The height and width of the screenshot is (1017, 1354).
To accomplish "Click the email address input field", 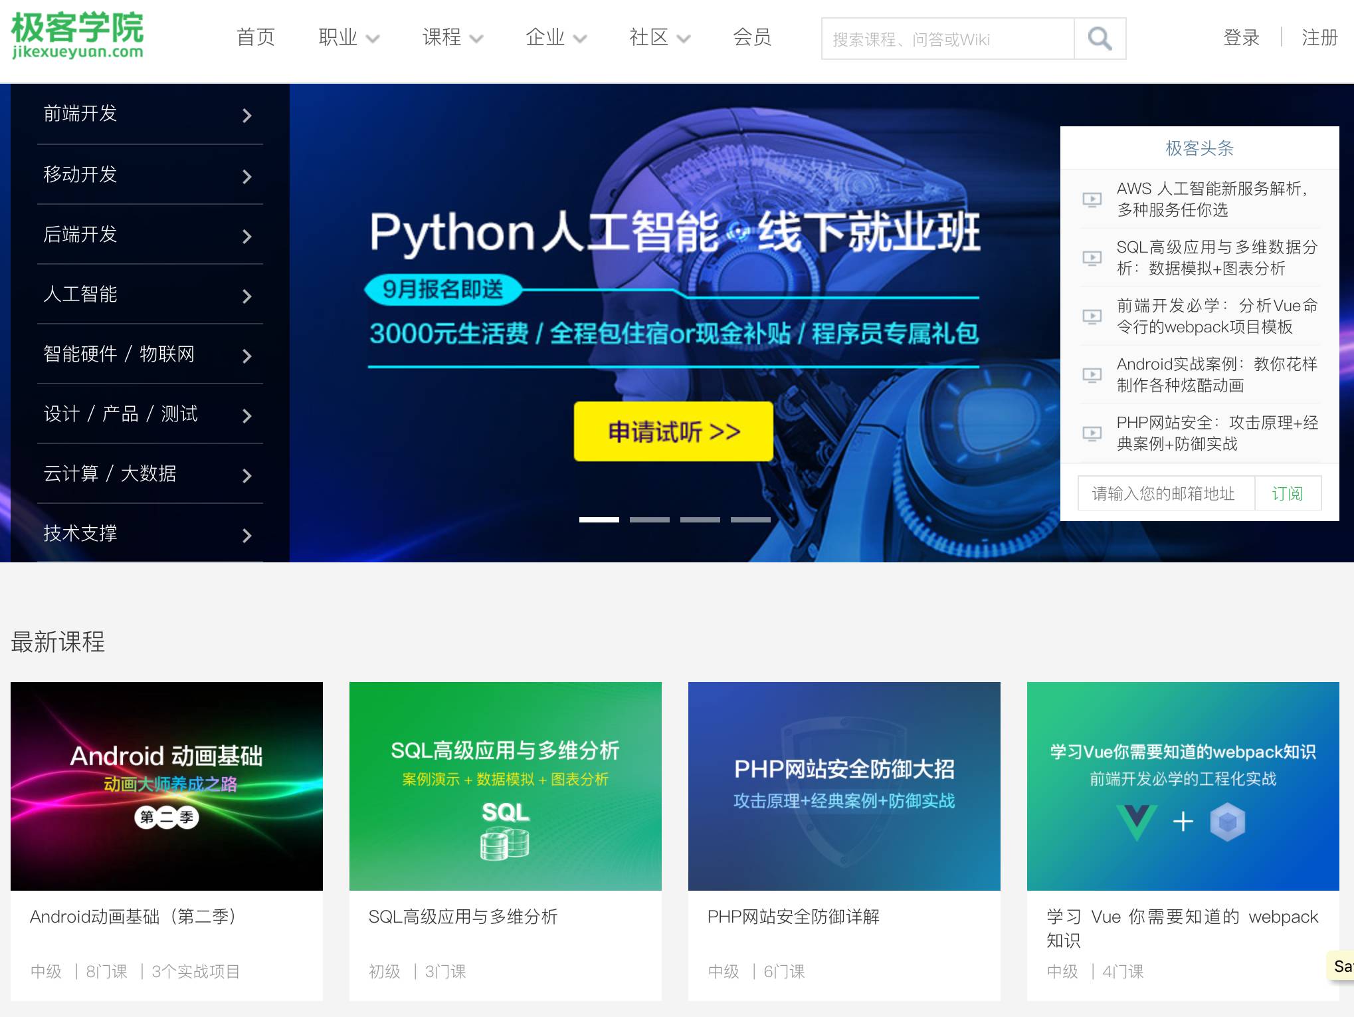I will pyautogui.click(x=1165, y=493).
